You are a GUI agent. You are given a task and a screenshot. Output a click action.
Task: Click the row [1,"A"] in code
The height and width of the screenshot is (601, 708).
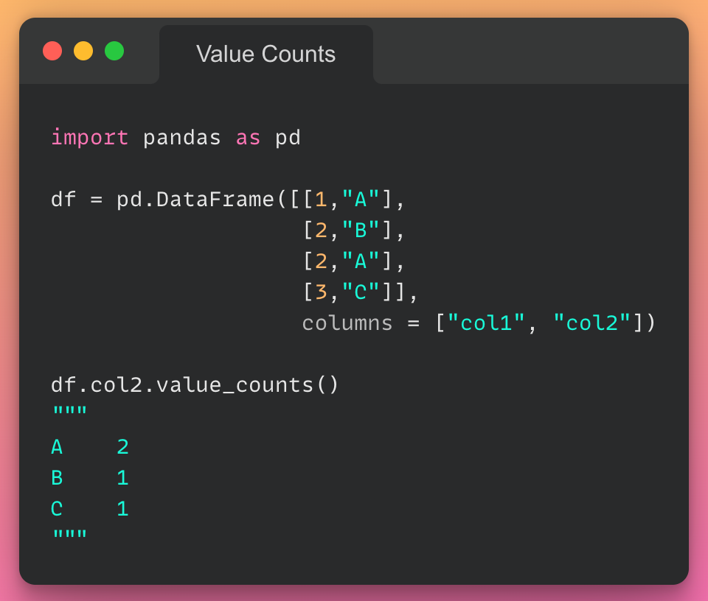[x=347, y=200]
